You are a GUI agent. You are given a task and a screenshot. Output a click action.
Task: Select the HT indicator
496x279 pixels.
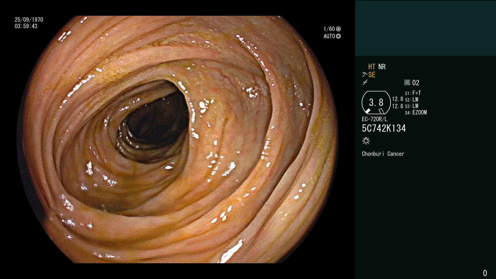pyautogui.click(x=372, y=67)
